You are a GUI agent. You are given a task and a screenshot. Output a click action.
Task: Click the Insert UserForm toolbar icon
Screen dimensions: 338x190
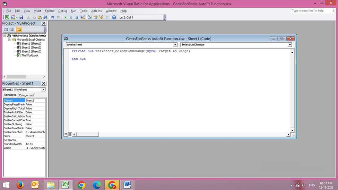pos(13,17)
